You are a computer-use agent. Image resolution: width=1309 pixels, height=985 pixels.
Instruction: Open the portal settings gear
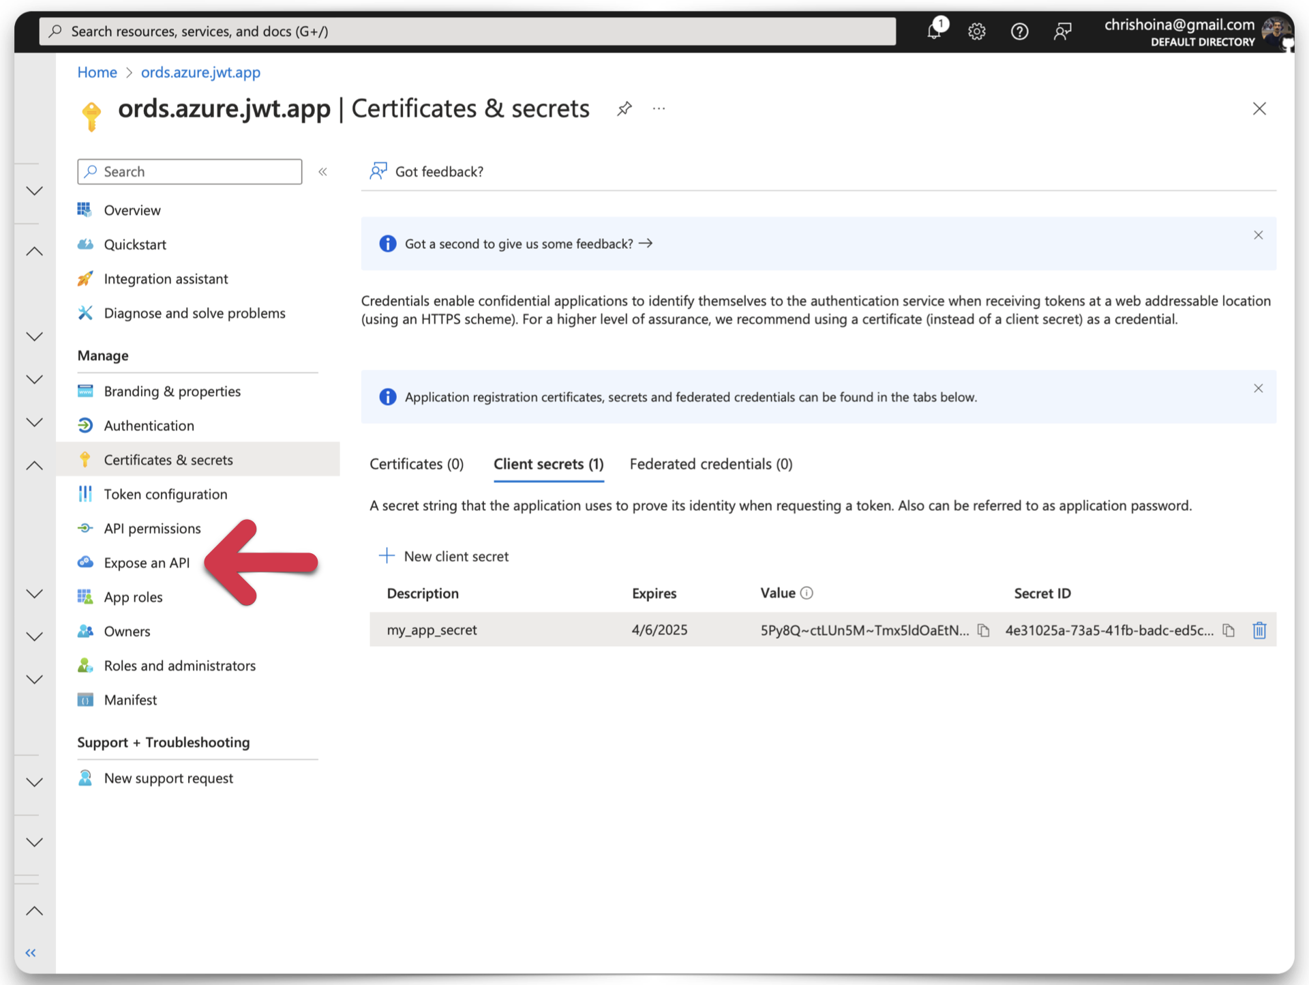[976, 31]
